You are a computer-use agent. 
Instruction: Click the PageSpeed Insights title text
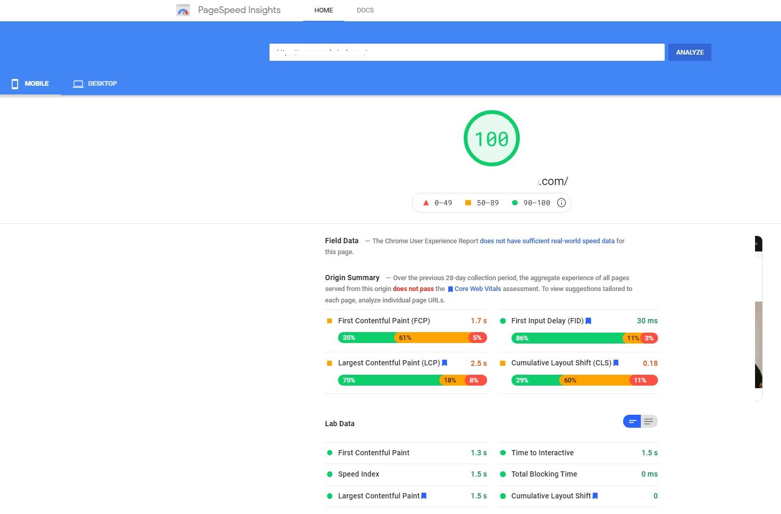[x=239, y=10]
